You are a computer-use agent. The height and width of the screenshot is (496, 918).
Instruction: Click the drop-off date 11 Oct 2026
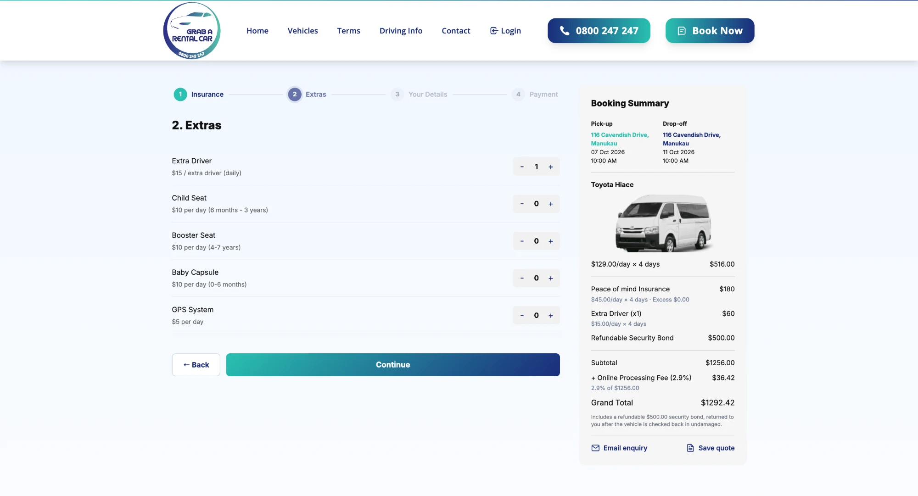click(x=678, y=152)
